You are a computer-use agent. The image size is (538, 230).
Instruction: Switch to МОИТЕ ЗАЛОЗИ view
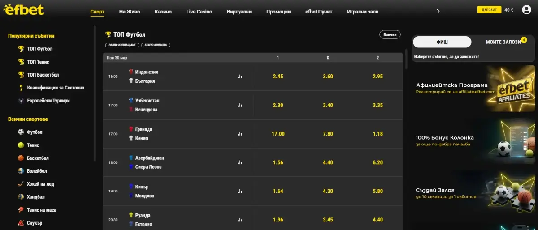503,42
